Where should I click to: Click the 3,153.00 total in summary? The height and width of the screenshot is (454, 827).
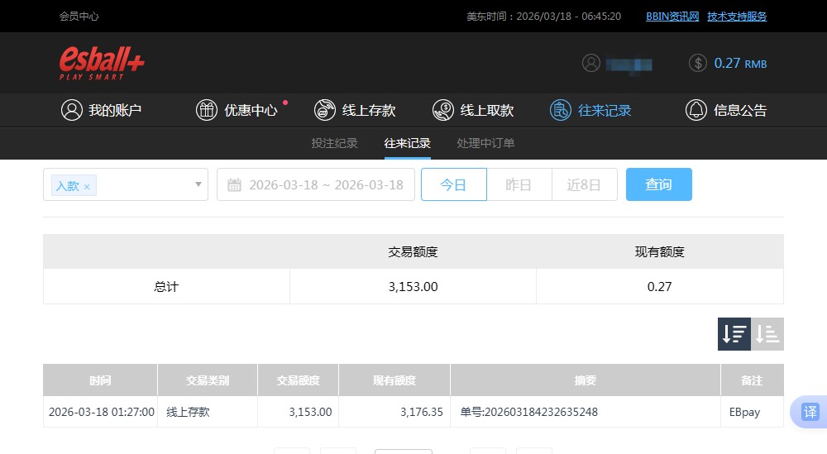[x=413, y=287]
